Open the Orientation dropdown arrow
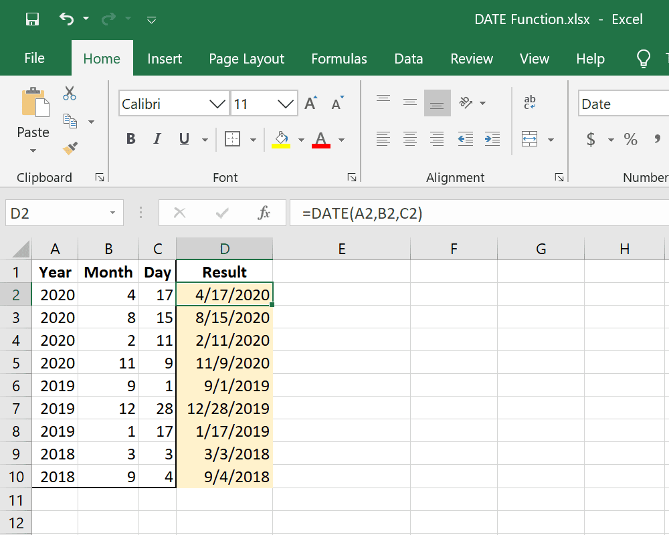The image size is (669, 535). (x=483, y=103)
